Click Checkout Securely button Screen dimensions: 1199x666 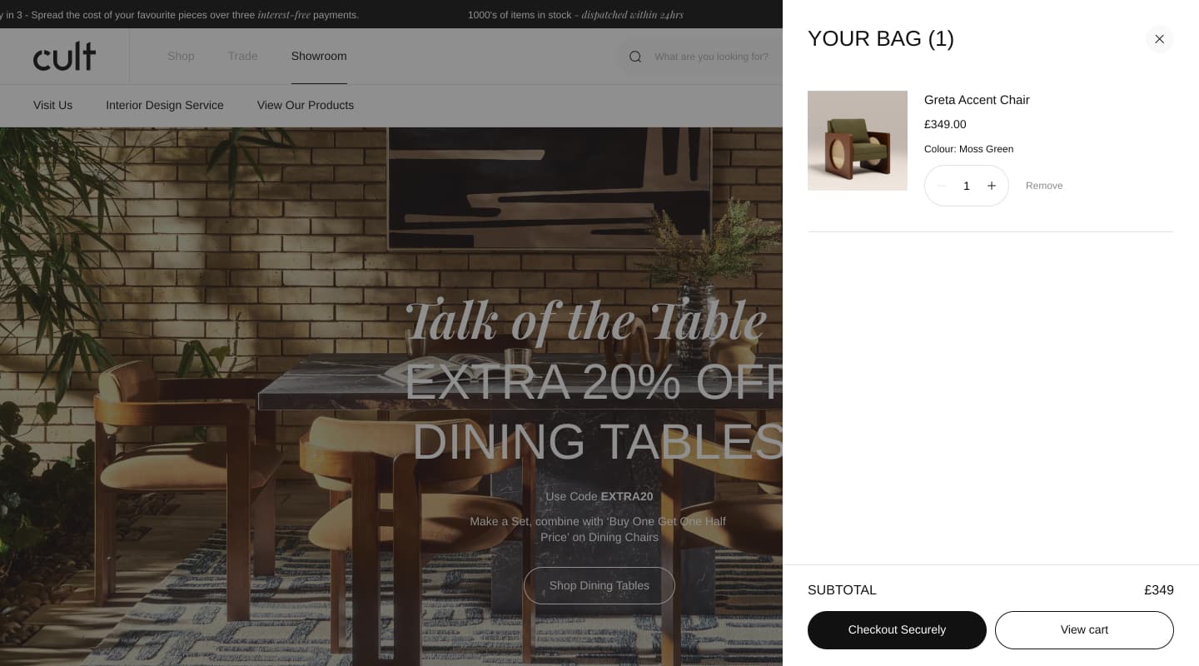897,630
